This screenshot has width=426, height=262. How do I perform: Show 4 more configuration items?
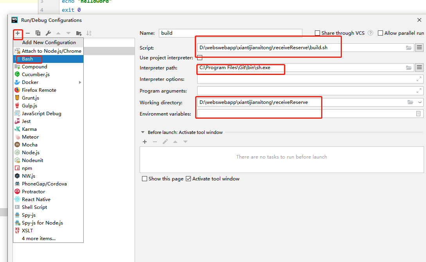pyautogui.click(x=38, y=238)
